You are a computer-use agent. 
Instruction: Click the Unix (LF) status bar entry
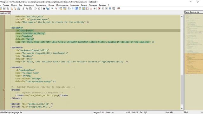click(169, 112)
